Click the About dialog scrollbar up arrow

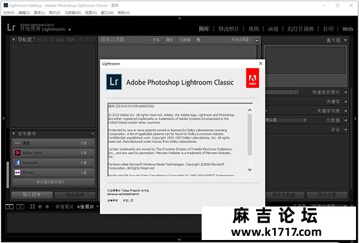(x=250, y=110)
